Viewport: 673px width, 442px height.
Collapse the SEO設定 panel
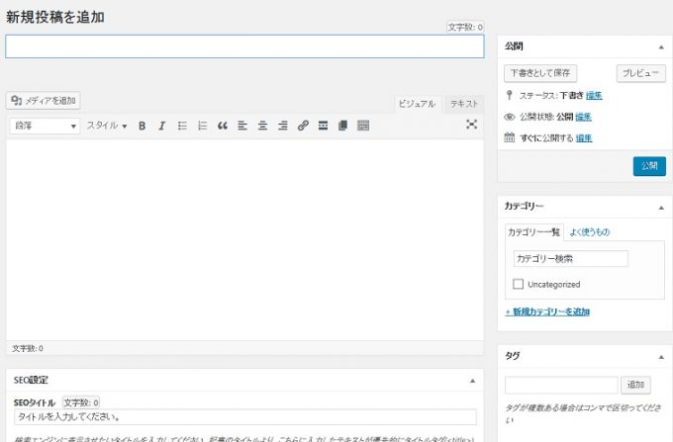472,381
